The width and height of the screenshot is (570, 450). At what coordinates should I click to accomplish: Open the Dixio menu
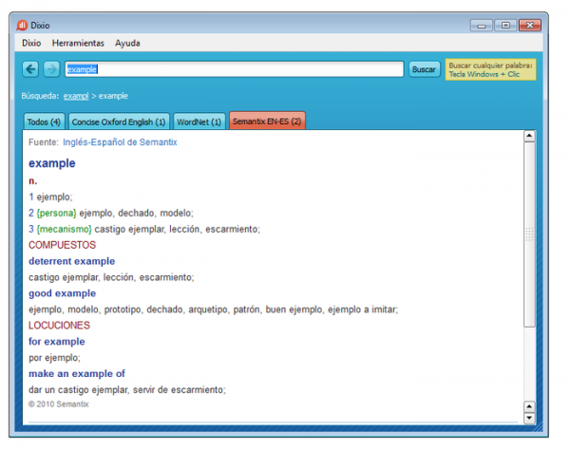31,43
